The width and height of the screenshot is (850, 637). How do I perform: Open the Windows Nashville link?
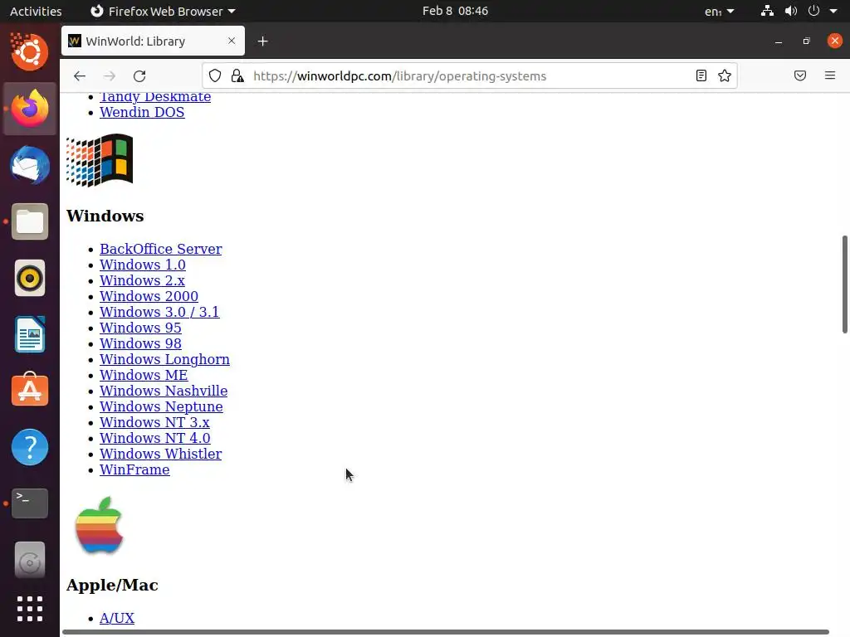[x=164, y=391]
